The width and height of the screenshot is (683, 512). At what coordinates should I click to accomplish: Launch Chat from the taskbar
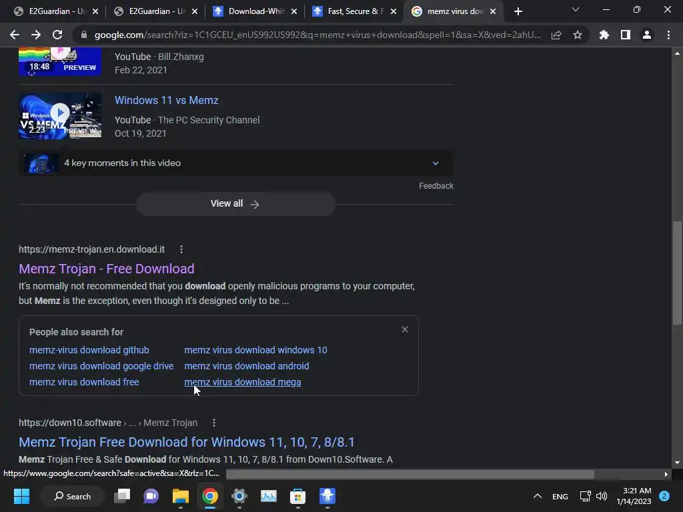pyautogui.click(x=151, y=496)
